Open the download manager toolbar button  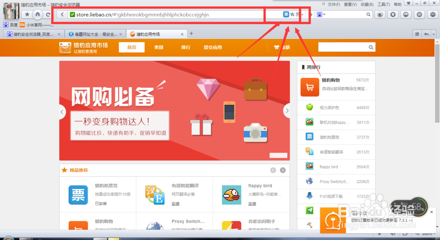tap(393, 15)
